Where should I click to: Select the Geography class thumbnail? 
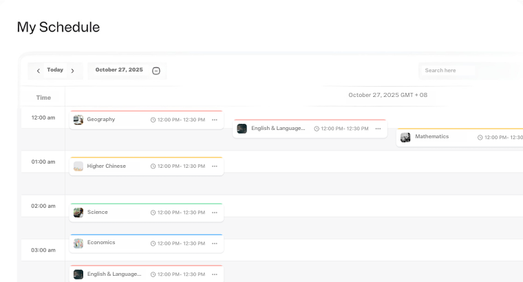click(x=78, y=120)
